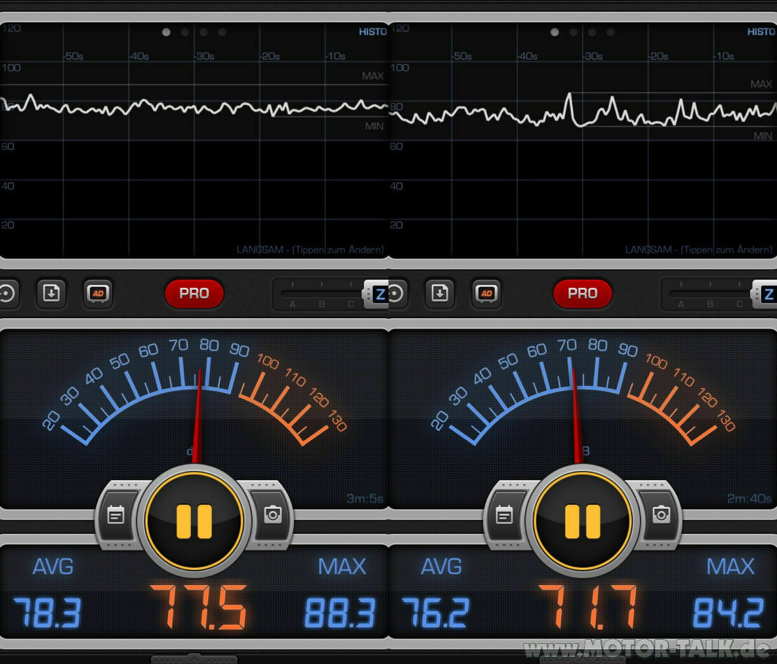Open notes log icon beside 2m:40s meter

(504, 515)
